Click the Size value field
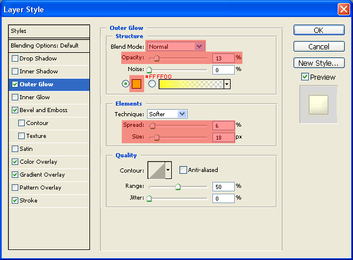Viewport: 353px width, 260px height. [x=224, y=137]
